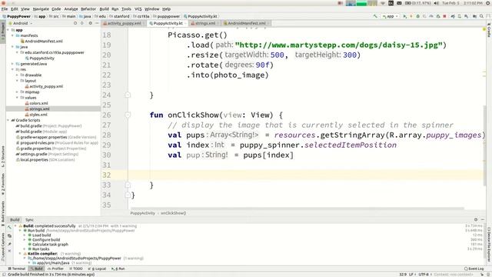Open the TODO tool window tab
Viewport: 492px width, 277px height.
click(75, 269)
